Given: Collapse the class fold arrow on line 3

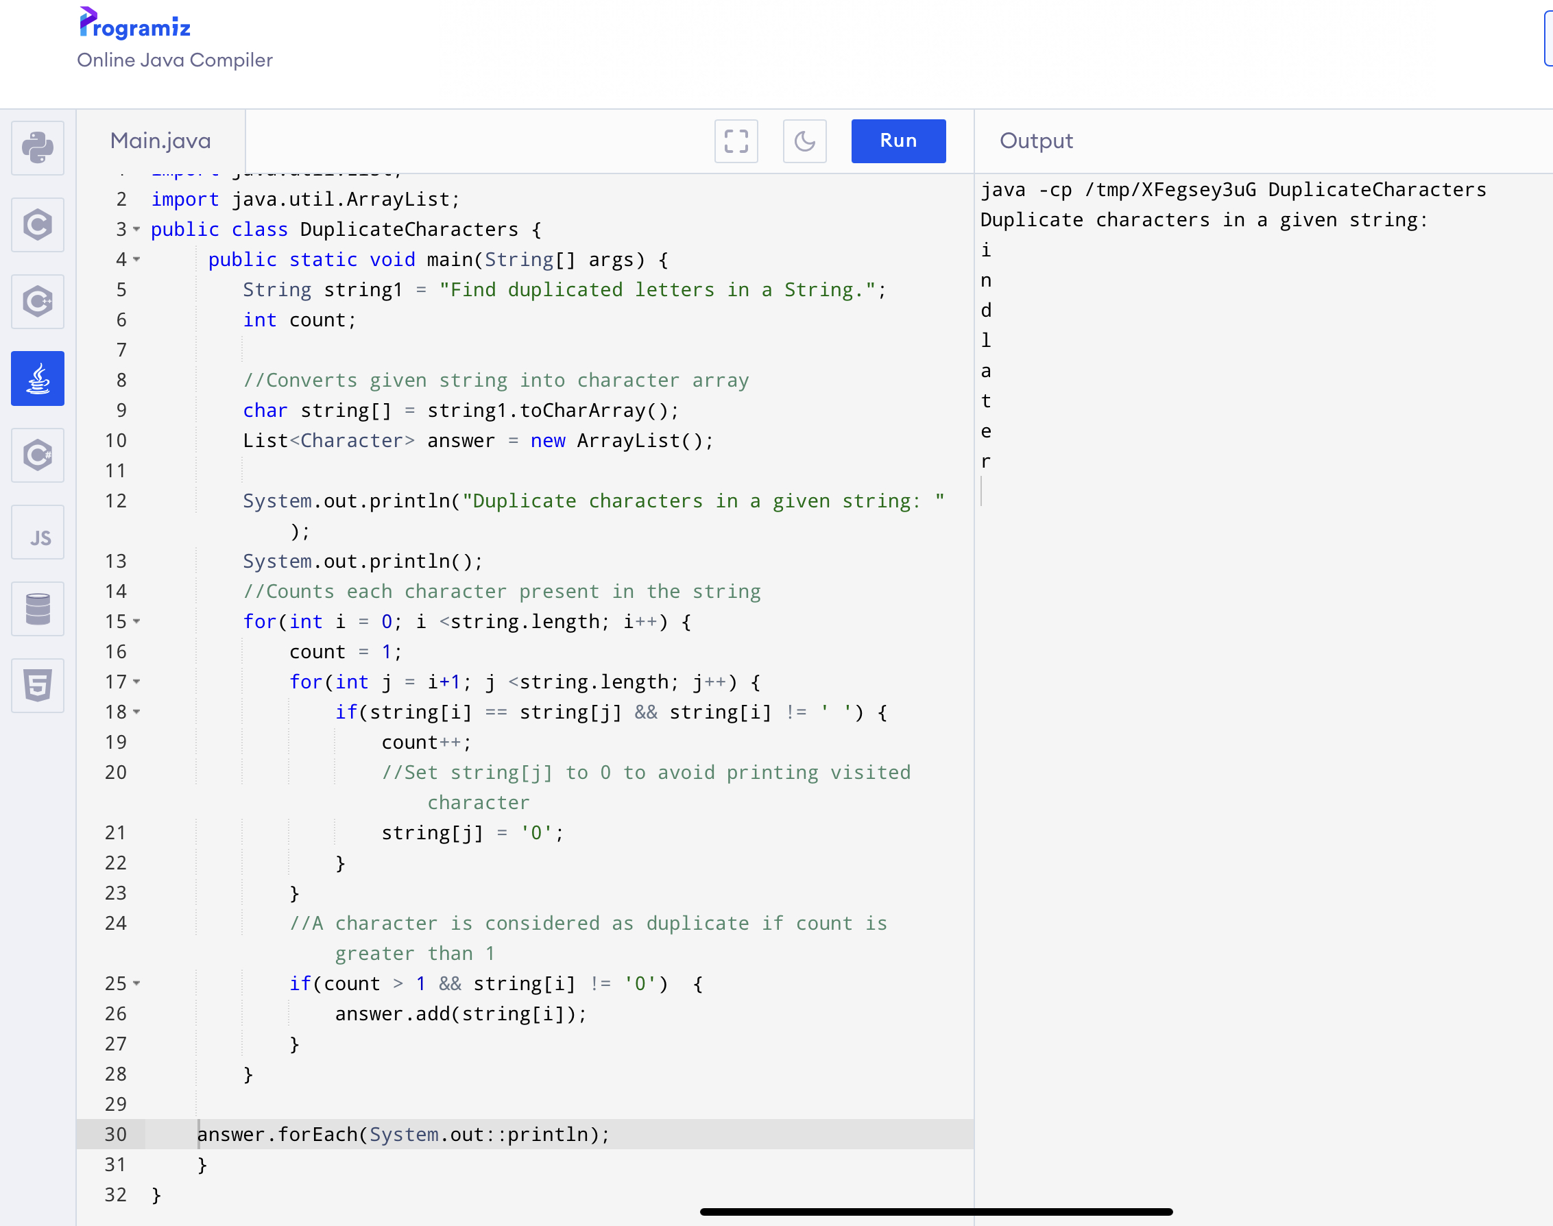Looking at the screenshot, I should coord(136,230).
